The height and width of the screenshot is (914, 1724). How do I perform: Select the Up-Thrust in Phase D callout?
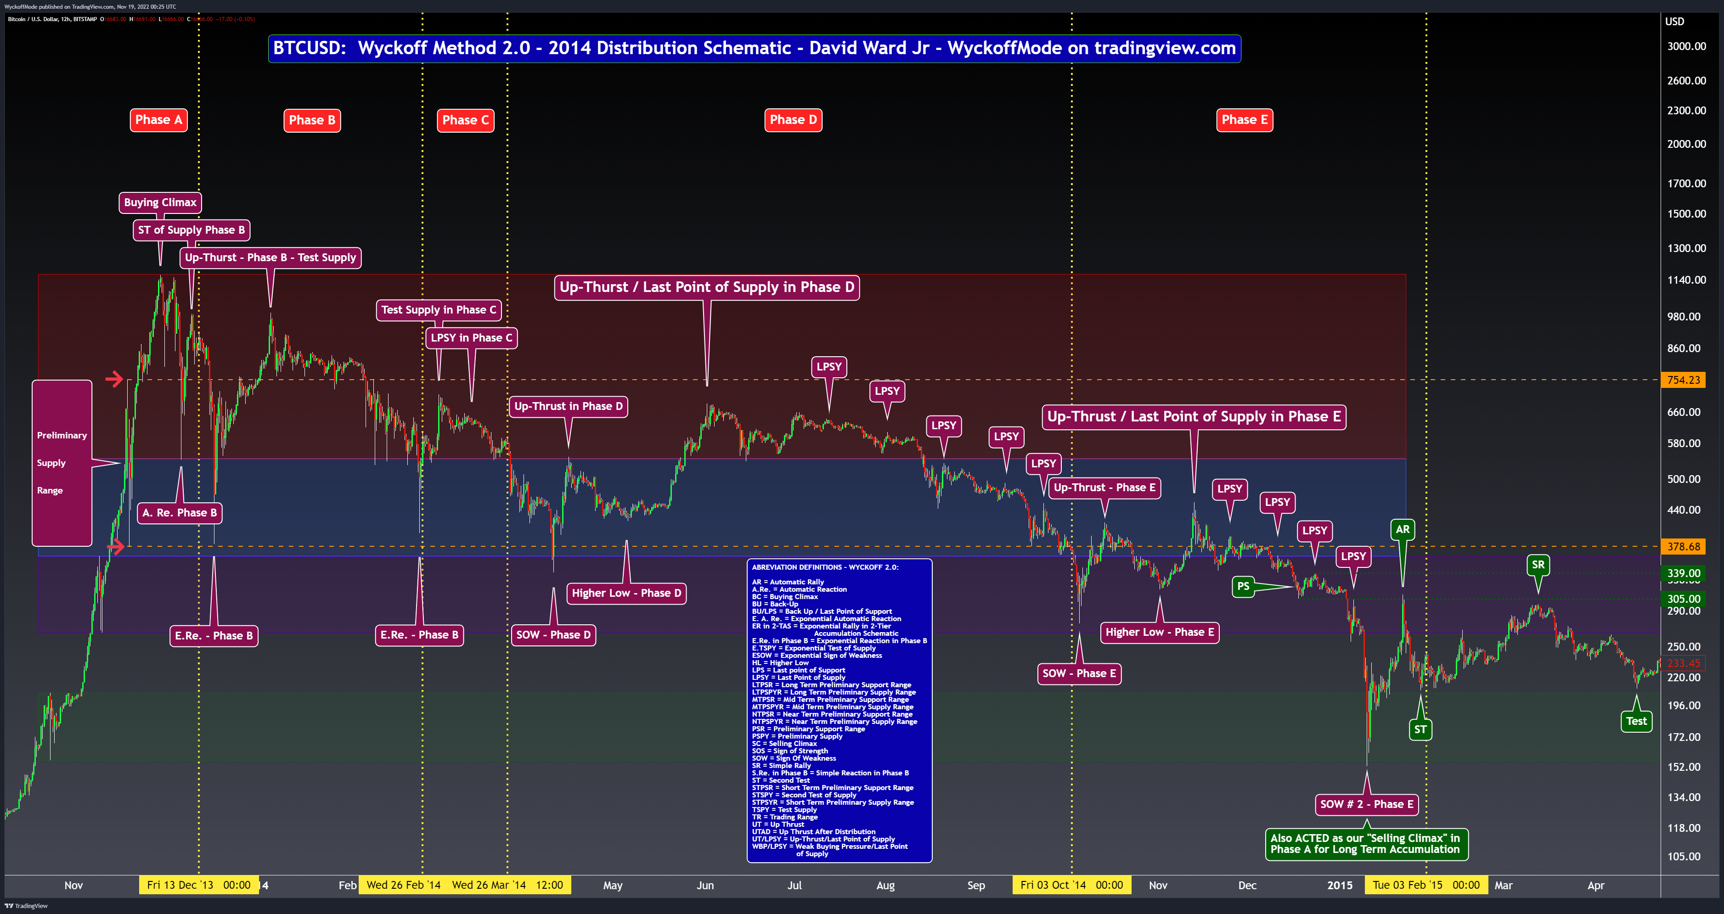tap(568, 406)
